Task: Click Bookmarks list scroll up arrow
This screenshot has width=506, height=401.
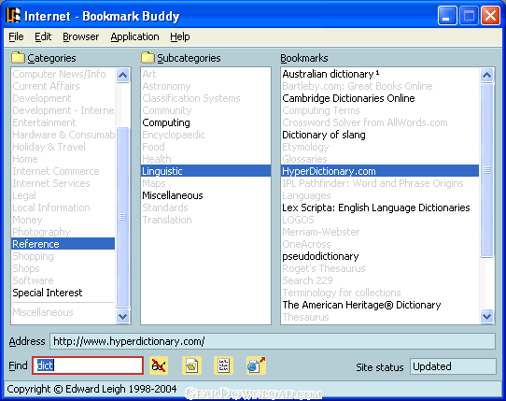Action: point(486,76)
